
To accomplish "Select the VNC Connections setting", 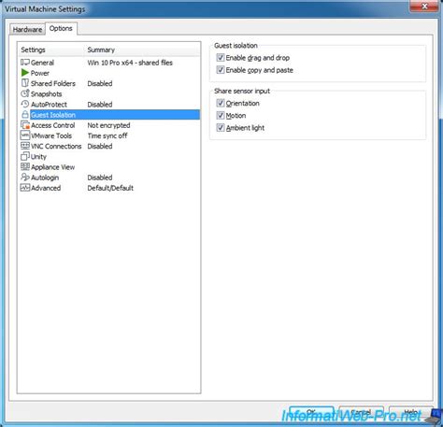I will tap(56, 146).
